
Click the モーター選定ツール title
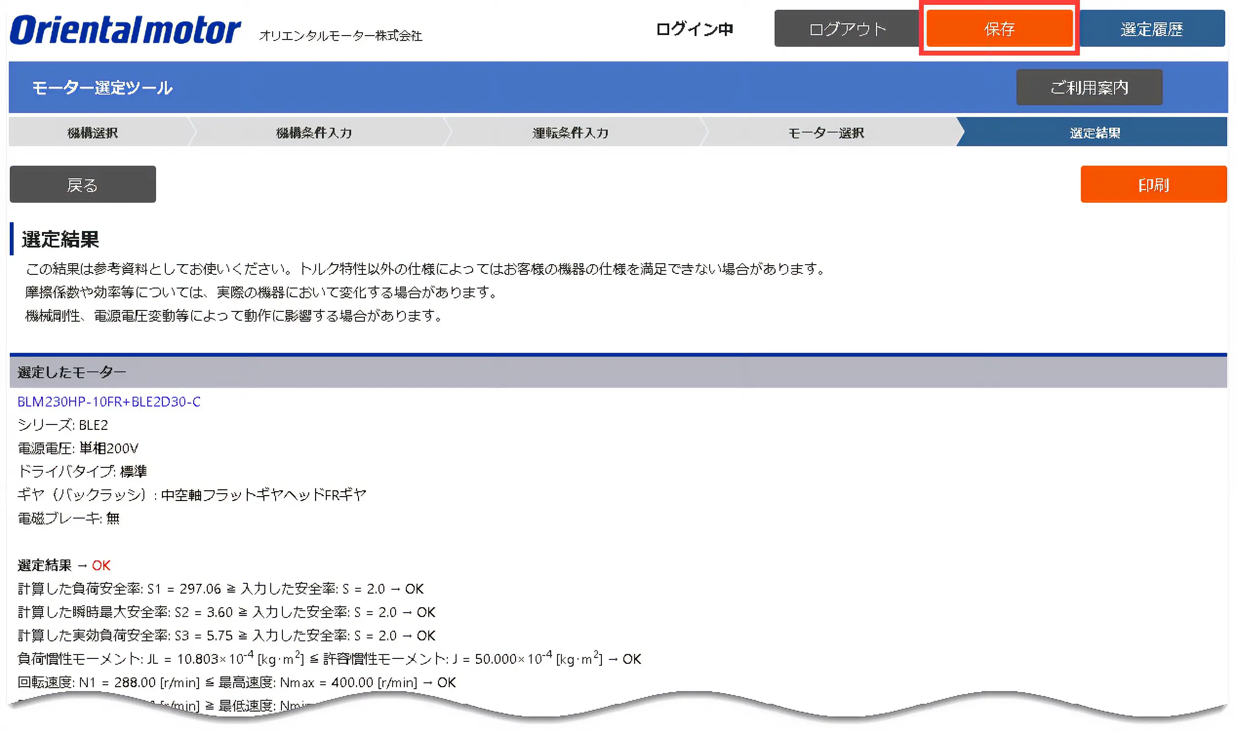(102, 88)
